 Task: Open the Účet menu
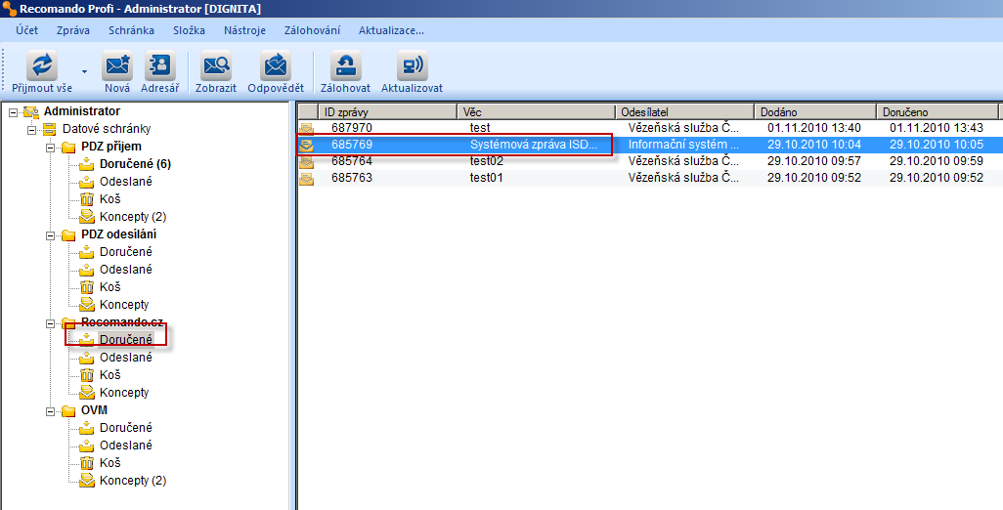pyautogui.click(x=26, y=30)
